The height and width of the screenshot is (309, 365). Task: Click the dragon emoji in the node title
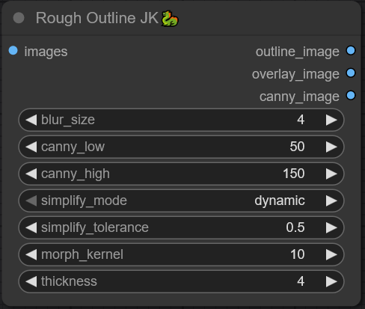(170, 18)
